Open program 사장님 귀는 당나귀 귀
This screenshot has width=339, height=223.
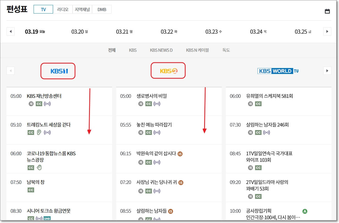[x=157, y=182]
